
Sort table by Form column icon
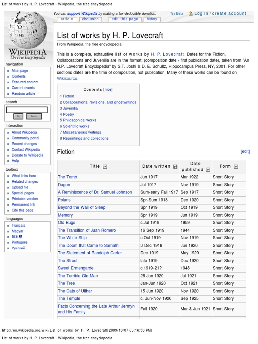click(236, 167)
